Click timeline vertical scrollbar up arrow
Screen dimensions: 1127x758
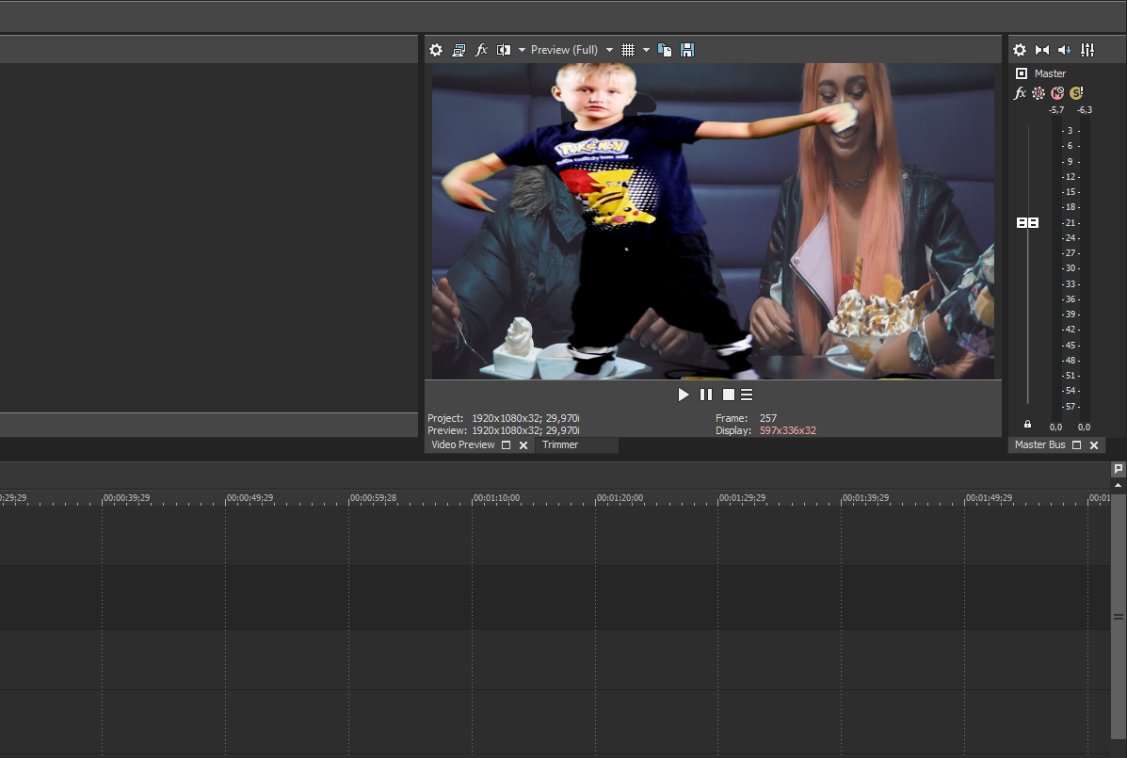click(x=1118, y=486)
